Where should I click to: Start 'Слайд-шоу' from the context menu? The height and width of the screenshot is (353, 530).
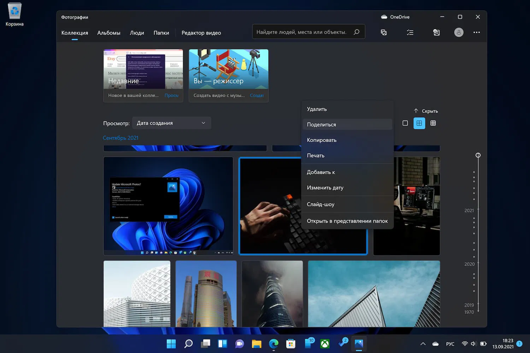click(x=347, y=204)
